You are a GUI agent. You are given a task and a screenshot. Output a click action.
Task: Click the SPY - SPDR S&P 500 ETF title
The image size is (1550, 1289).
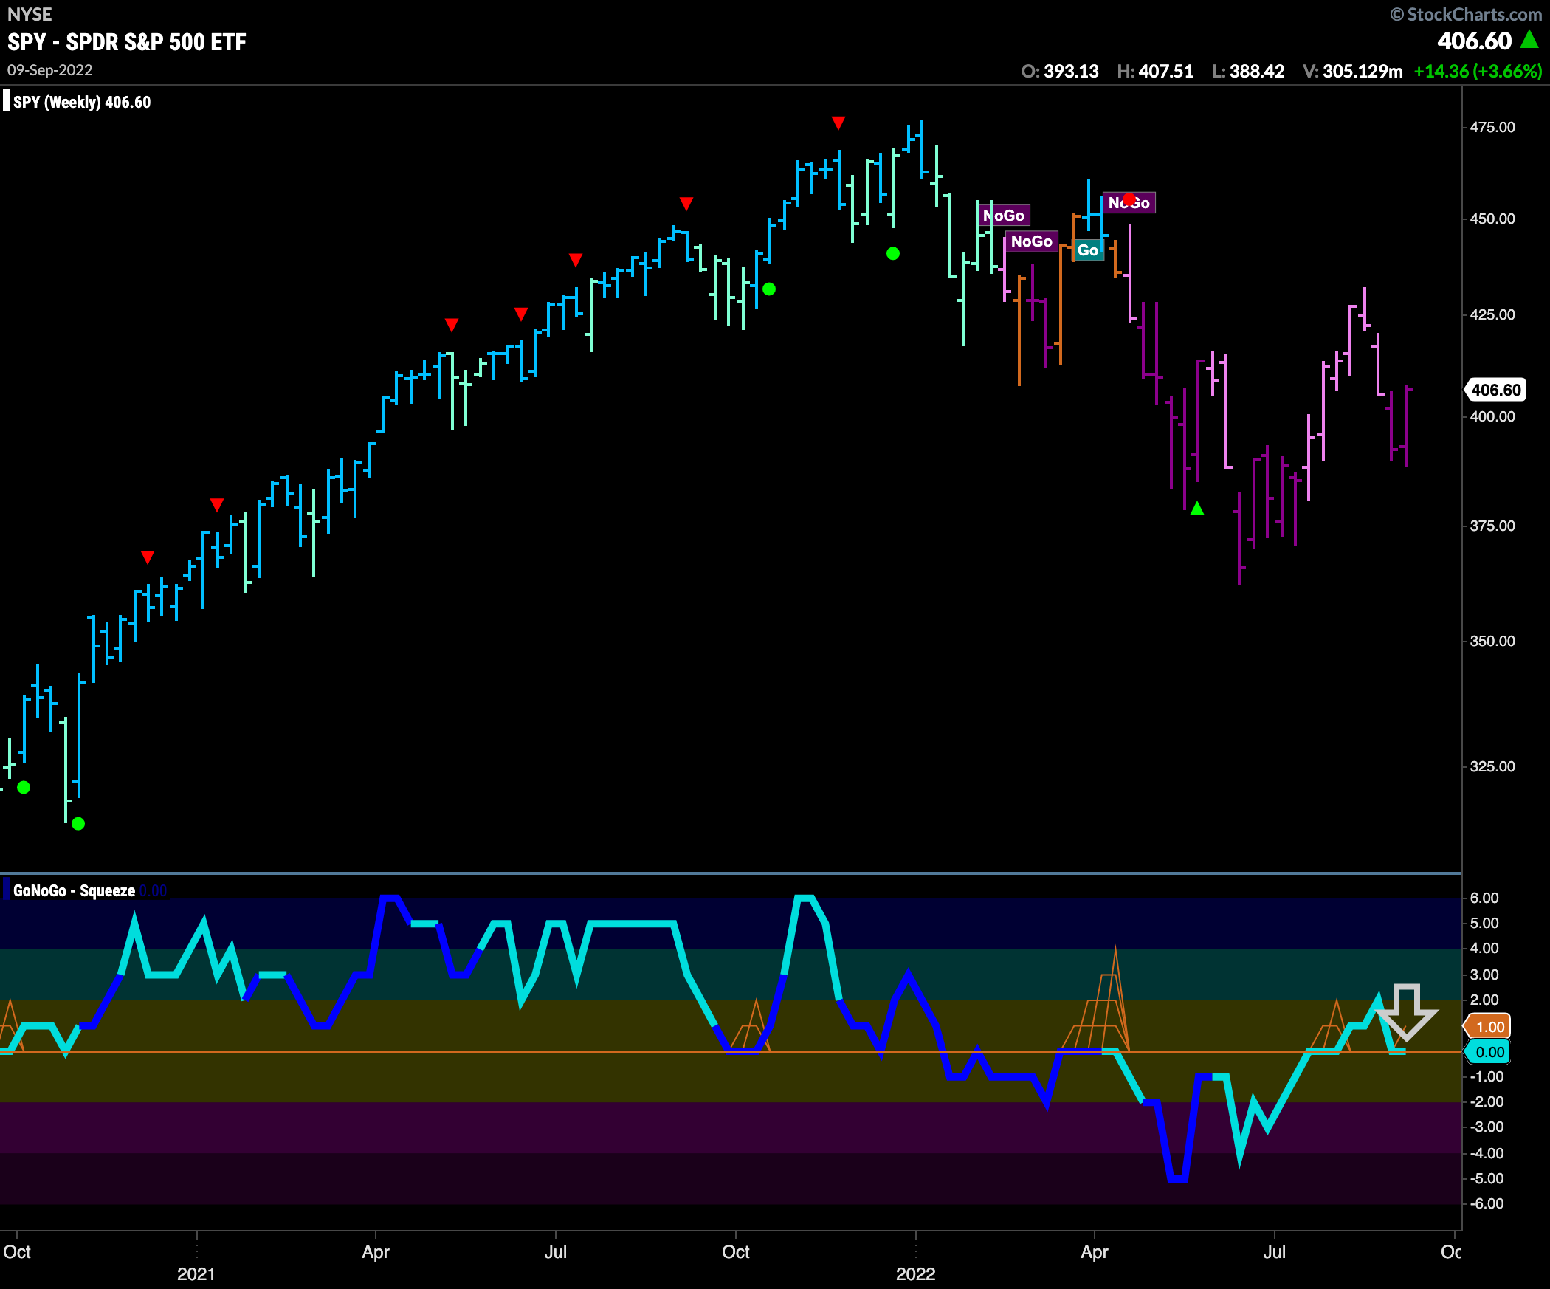[x=127, y=42]
